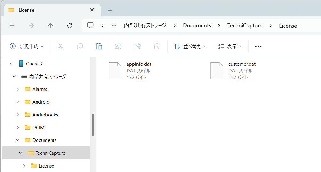Select the appinfo.dat file icon
The width and height of the screenshot is (321, 172).
pyautogui.click(x=115, y=71)
